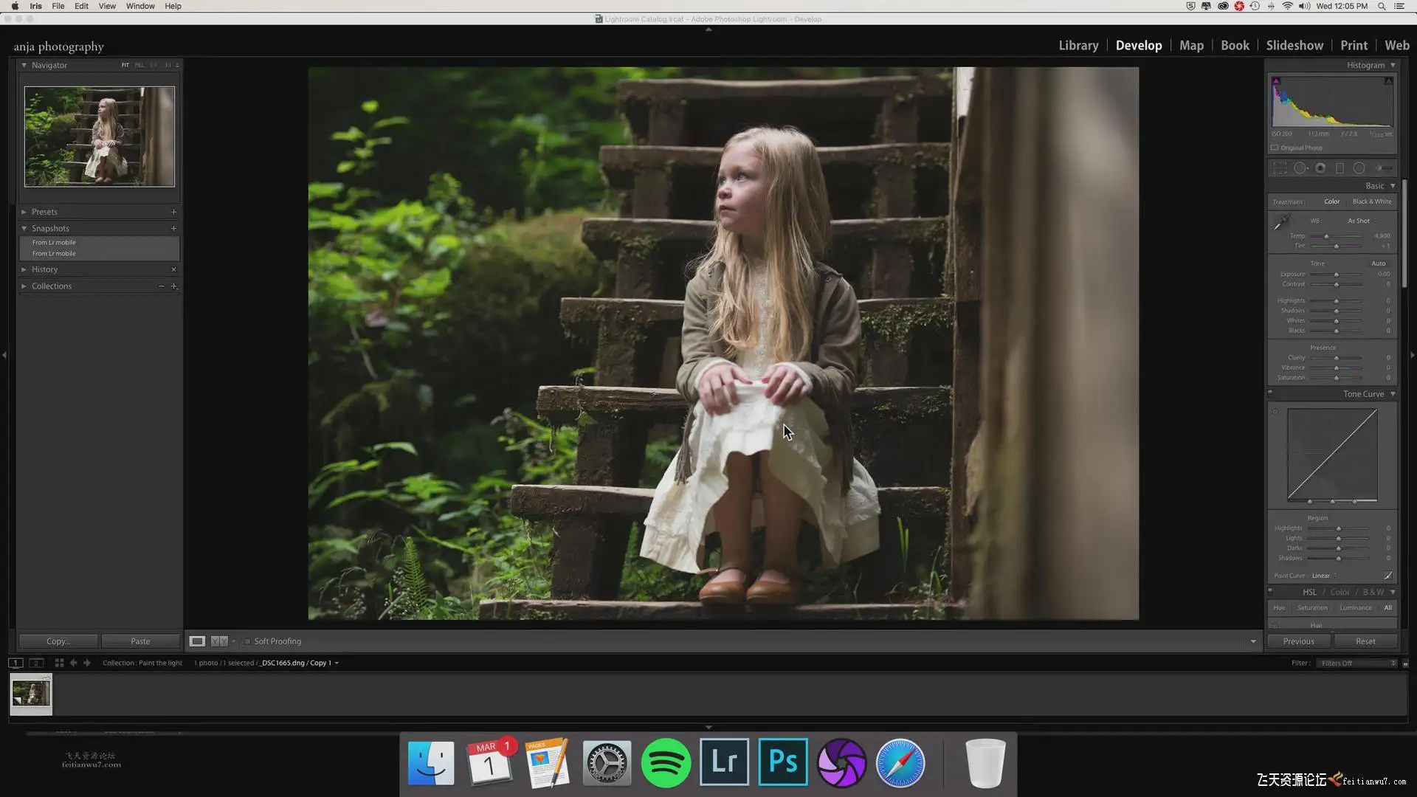
Task: Click the Auto tone button
Action: pyautogui.click(x=1379, y=263)
